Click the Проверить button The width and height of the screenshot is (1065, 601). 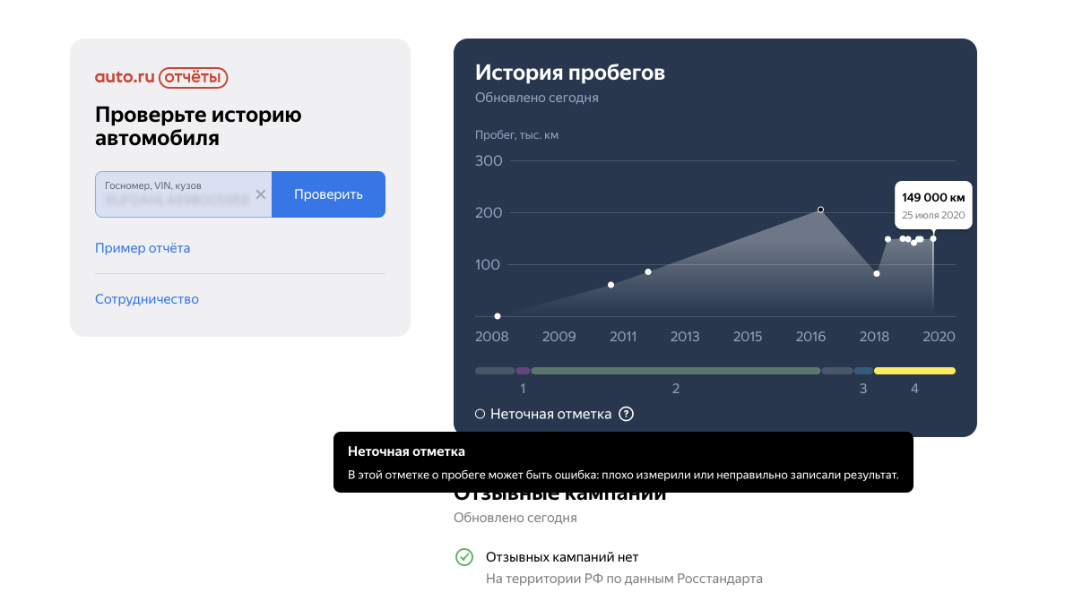pyautogui.click(x=329, y=194)
